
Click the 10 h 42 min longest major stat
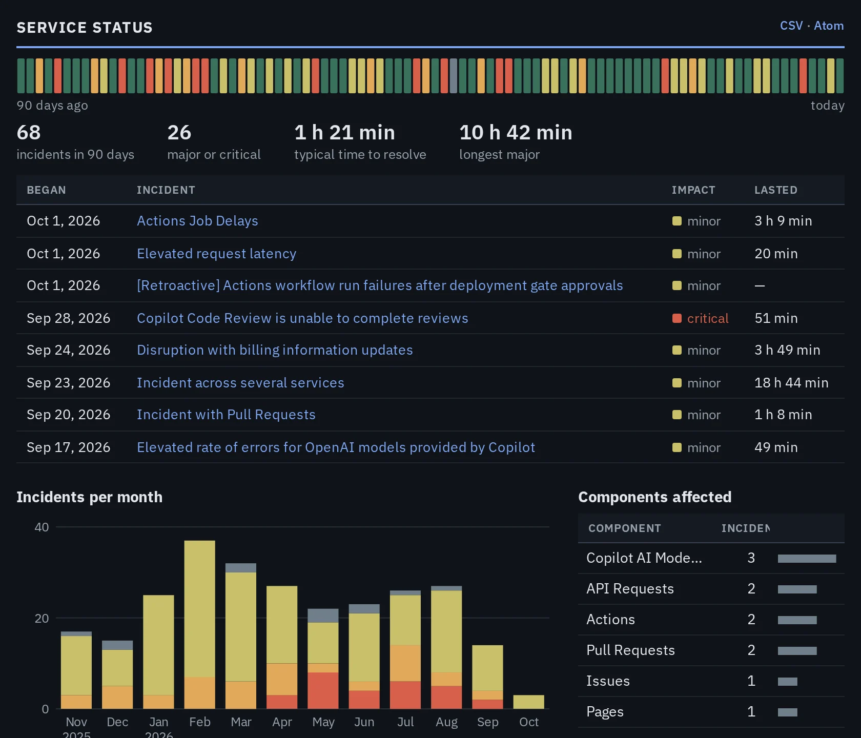click(x=516, y=142)
